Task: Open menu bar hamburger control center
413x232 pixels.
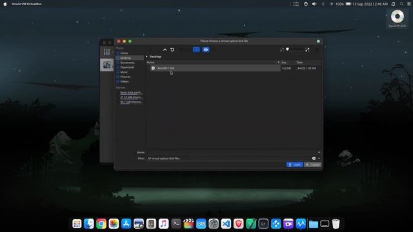Action: (x=409, y=4)
